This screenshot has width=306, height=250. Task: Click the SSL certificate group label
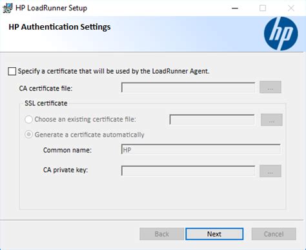pyautogui.click(x=46, y=103)
